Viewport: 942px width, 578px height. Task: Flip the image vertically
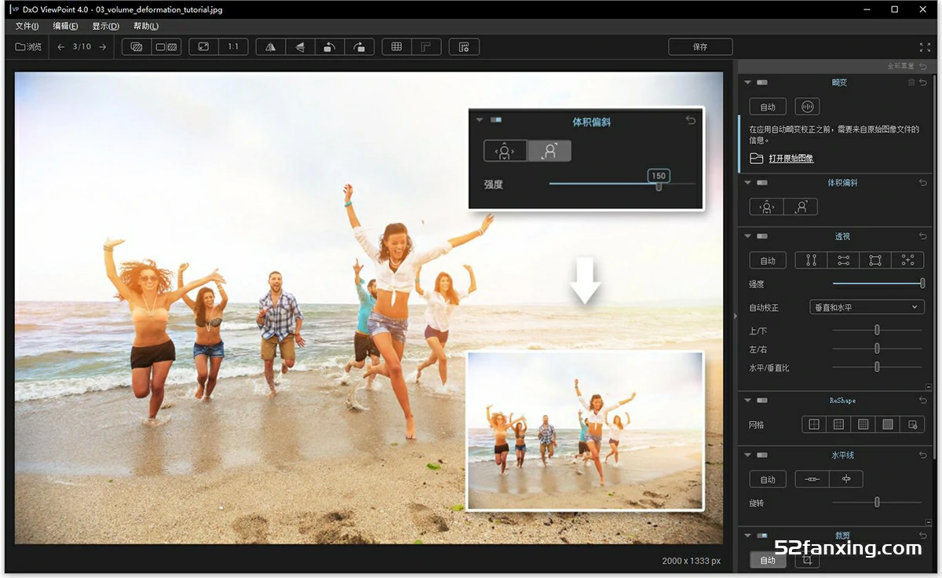point(300,47)
